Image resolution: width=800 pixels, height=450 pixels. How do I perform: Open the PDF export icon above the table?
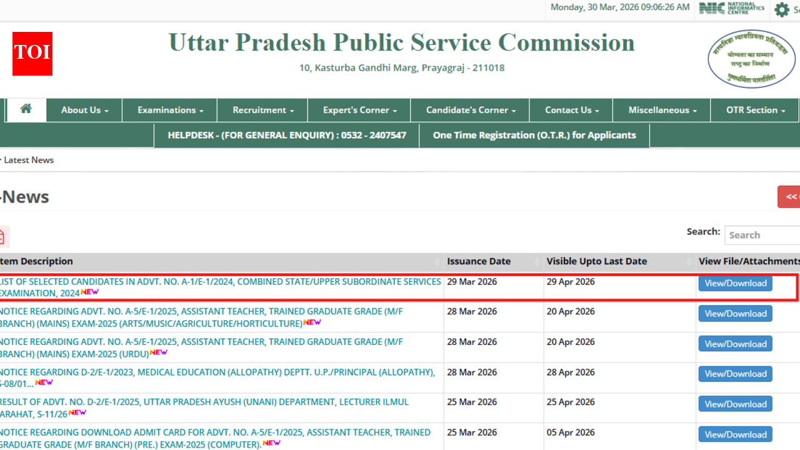[3, 236]
